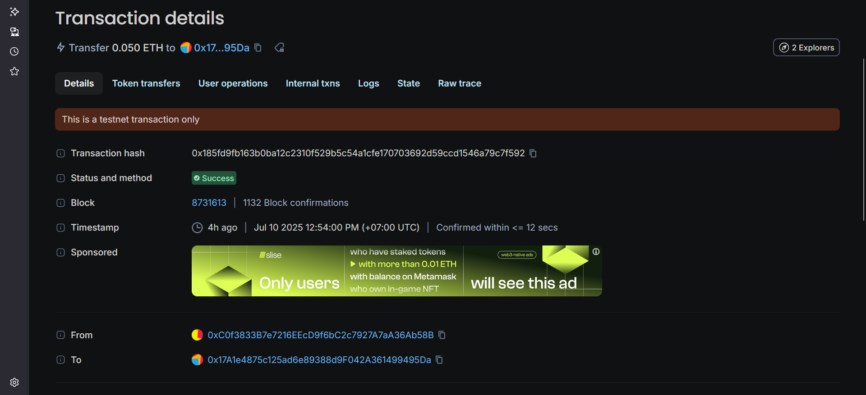Click the ad info icon on the banner
The image size is (866, 395).
click(596, 252)
